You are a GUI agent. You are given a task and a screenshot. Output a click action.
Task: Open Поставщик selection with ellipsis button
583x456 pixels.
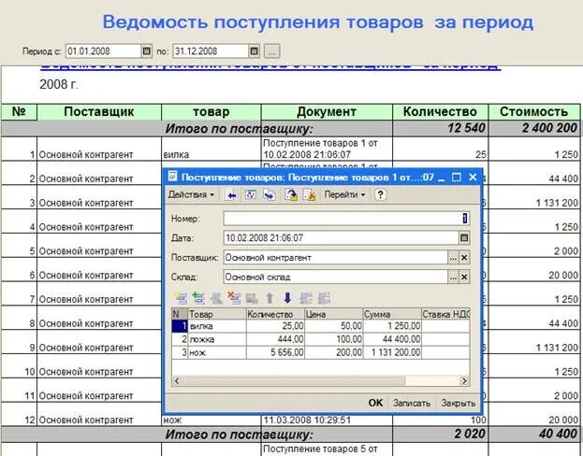point(453,257)
